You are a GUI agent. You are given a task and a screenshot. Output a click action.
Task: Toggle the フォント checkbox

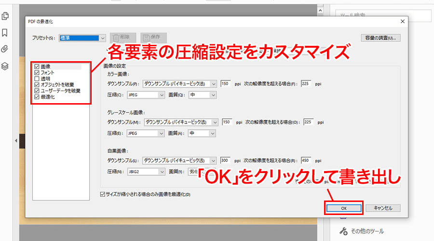[x=37, y=73]
